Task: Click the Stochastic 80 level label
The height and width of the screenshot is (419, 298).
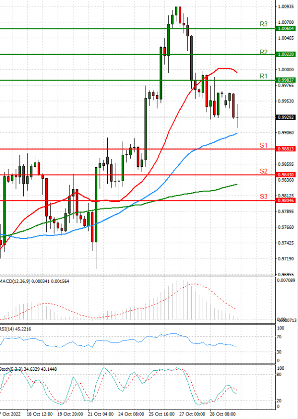Action: coord(279,375)
